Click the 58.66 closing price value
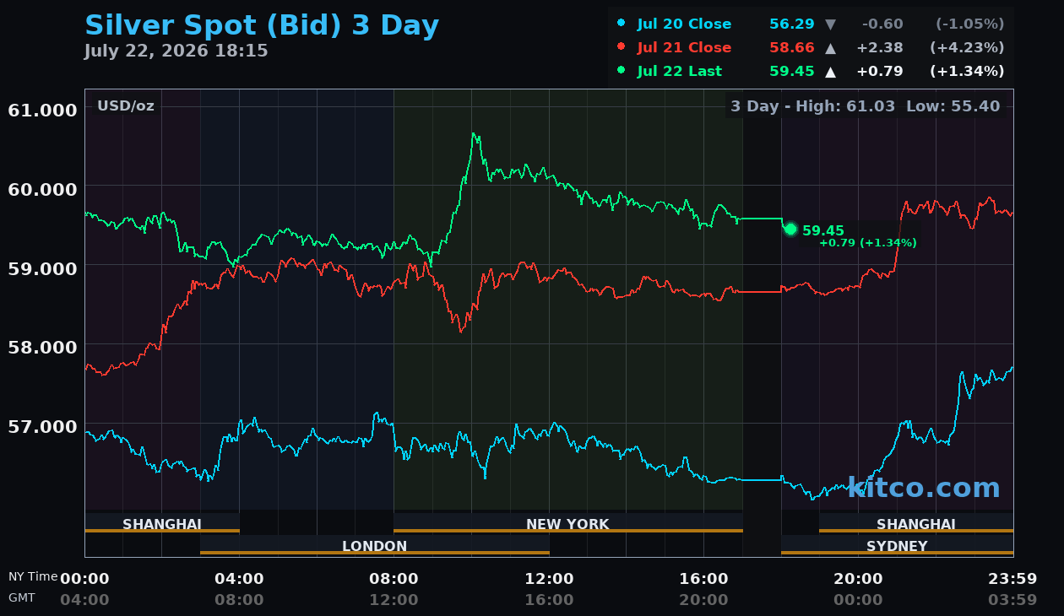Screen dimensions: 1064x616 [x=792, y=48]
